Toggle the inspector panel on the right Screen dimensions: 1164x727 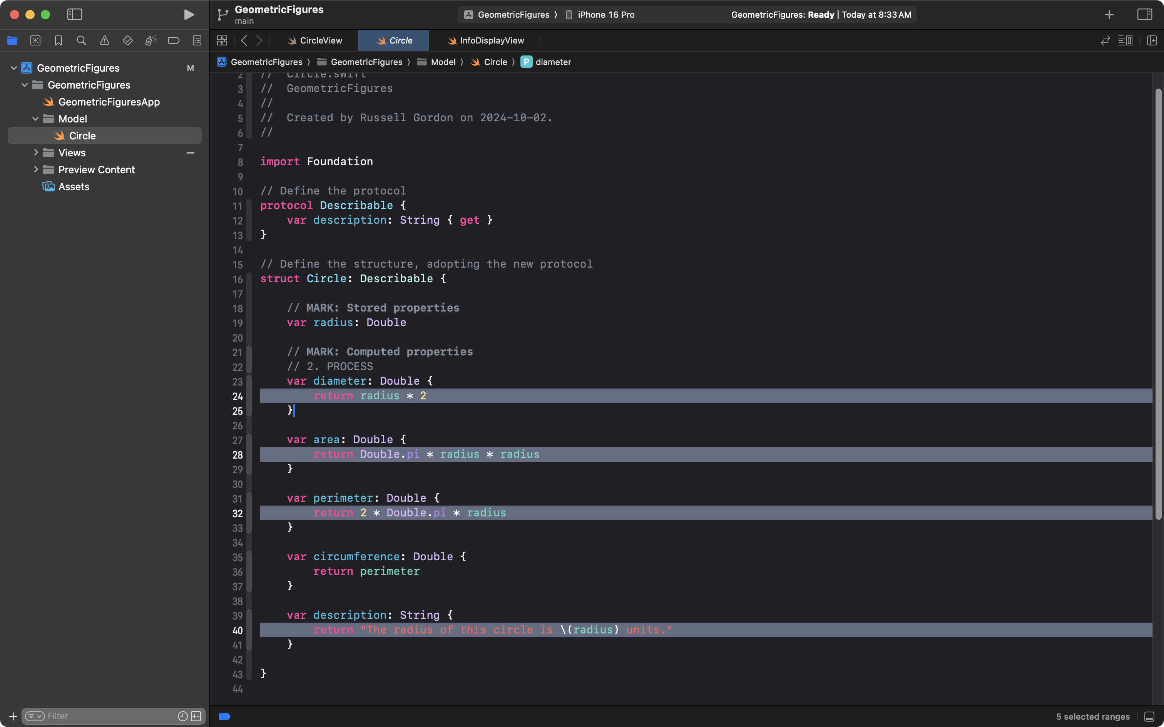[1144, 14]
